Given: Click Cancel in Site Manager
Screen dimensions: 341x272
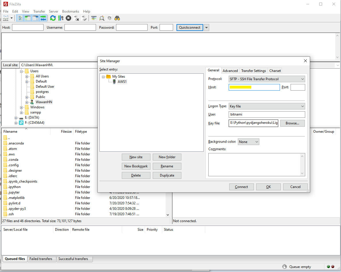Looking at the screenshot, I should [x=295, y=187].
